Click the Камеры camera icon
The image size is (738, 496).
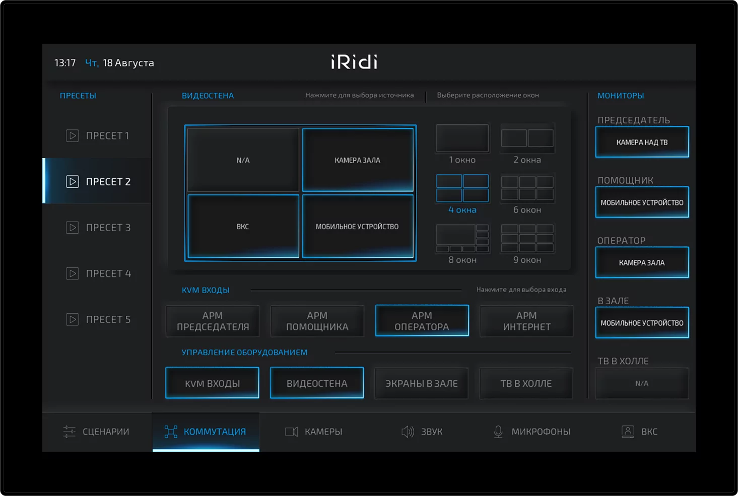click(x=291, y=431)
